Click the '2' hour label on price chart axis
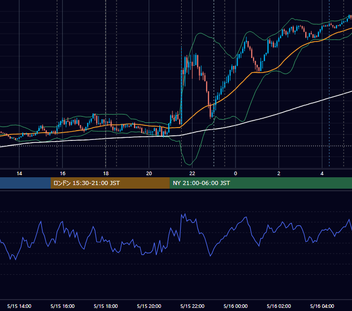Image resolution: width=352 pixels, height=311 pixels. coord(279,174)
